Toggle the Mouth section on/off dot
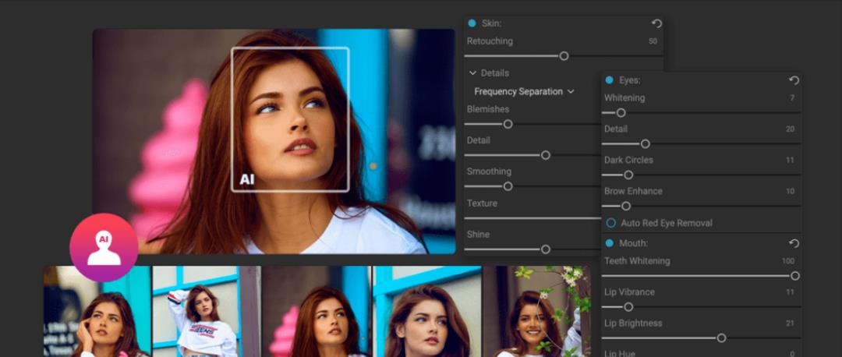 click(x=609, y=243)
